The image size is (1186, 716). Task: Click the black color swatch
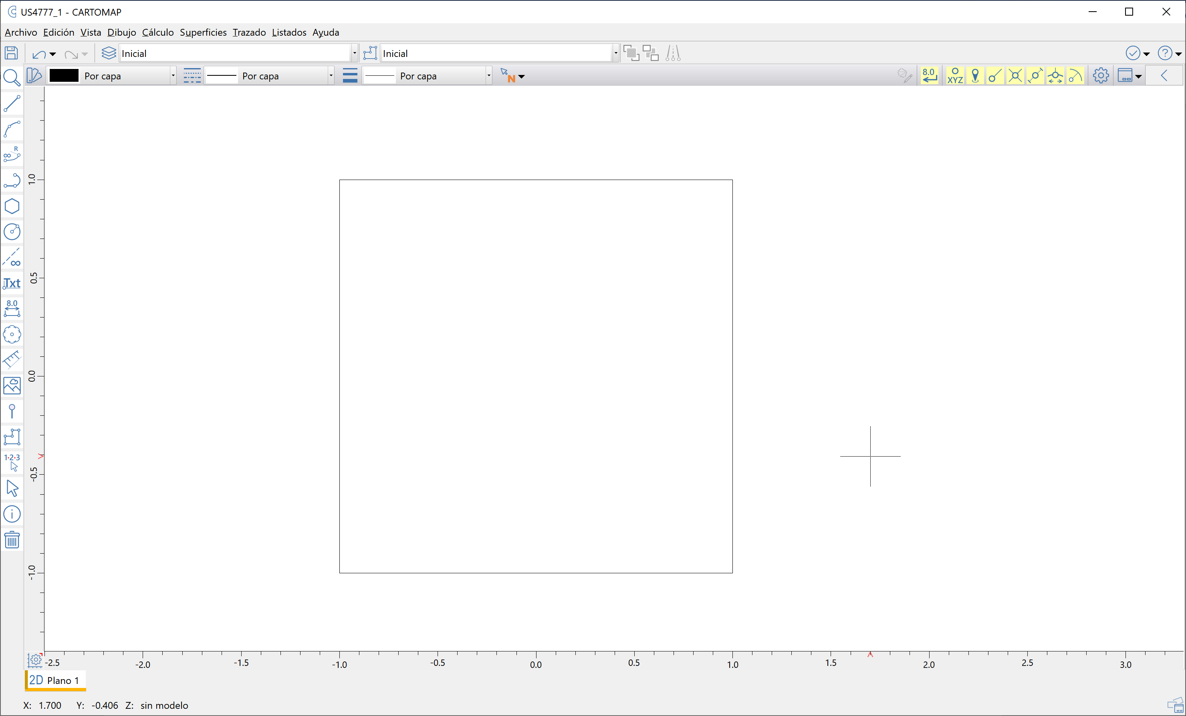click(64, 76)
